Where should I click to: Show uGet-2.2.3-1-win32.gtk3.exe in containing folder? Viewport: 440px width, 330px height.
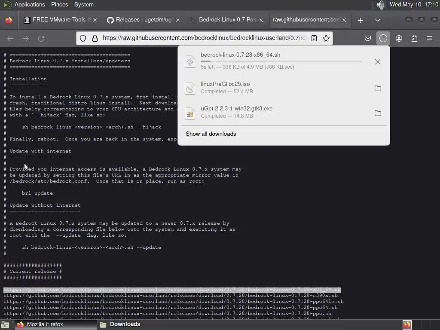pyautogui.click(x=378, y=113)
